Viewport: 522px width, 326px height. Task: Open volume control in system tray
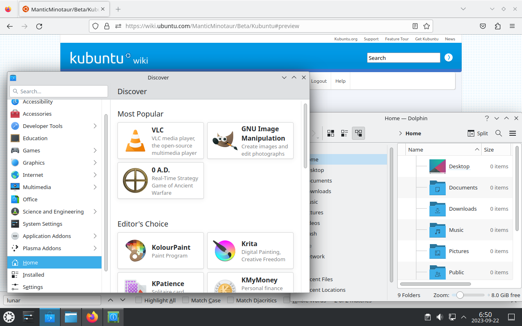coord(440,317)
